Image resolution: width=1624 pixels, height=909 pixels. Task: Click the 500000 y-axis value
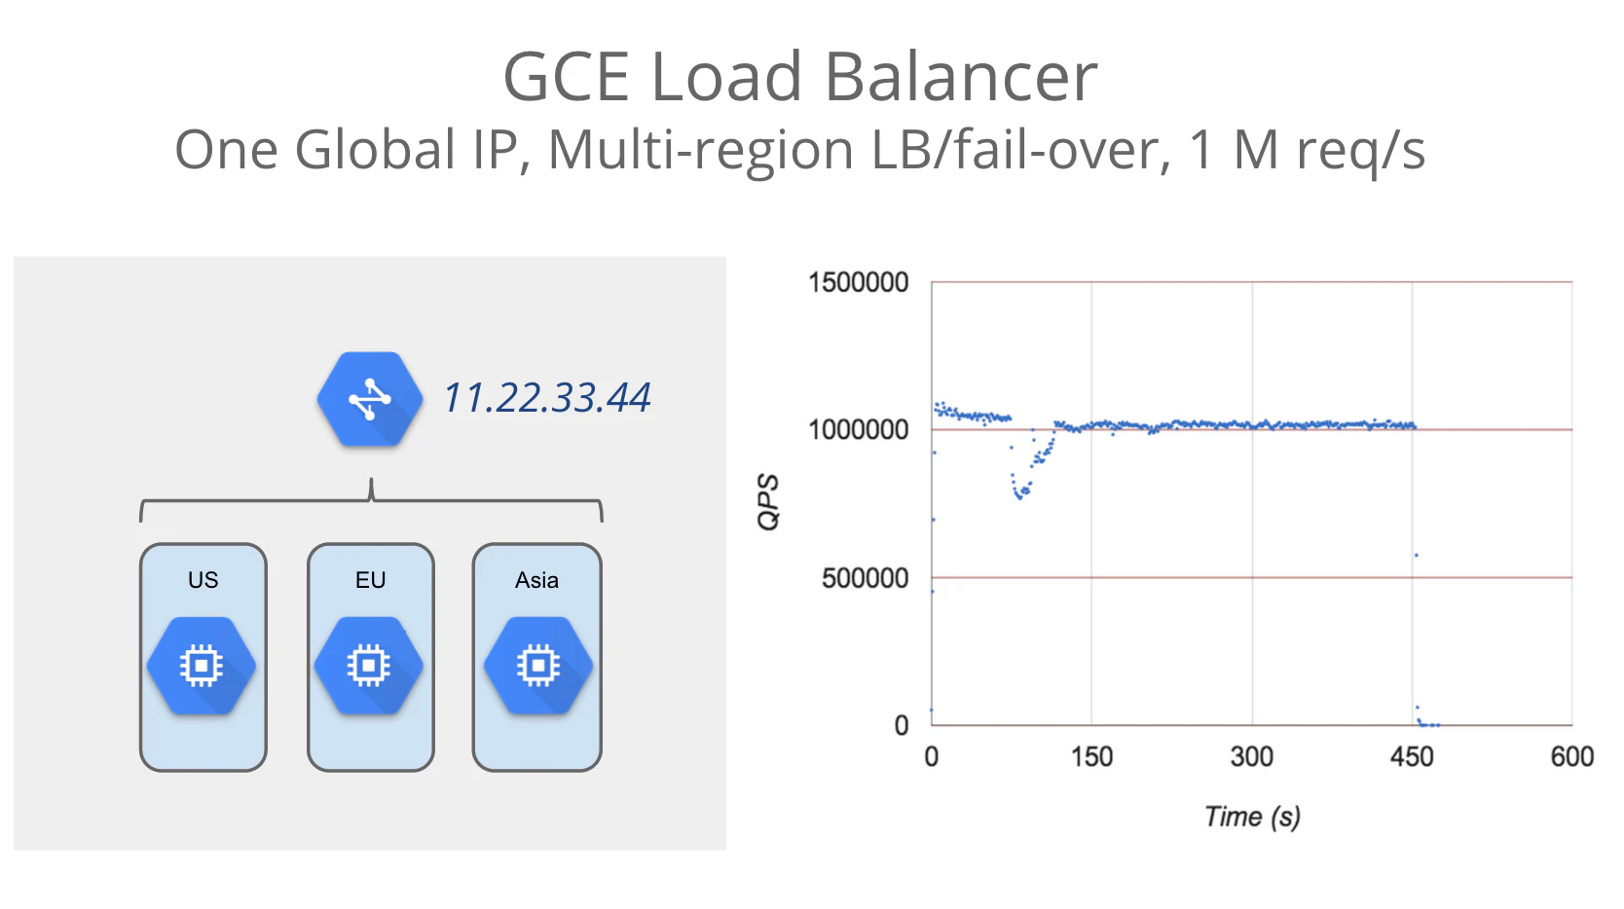pyautogui.click(x=865, y=578)
